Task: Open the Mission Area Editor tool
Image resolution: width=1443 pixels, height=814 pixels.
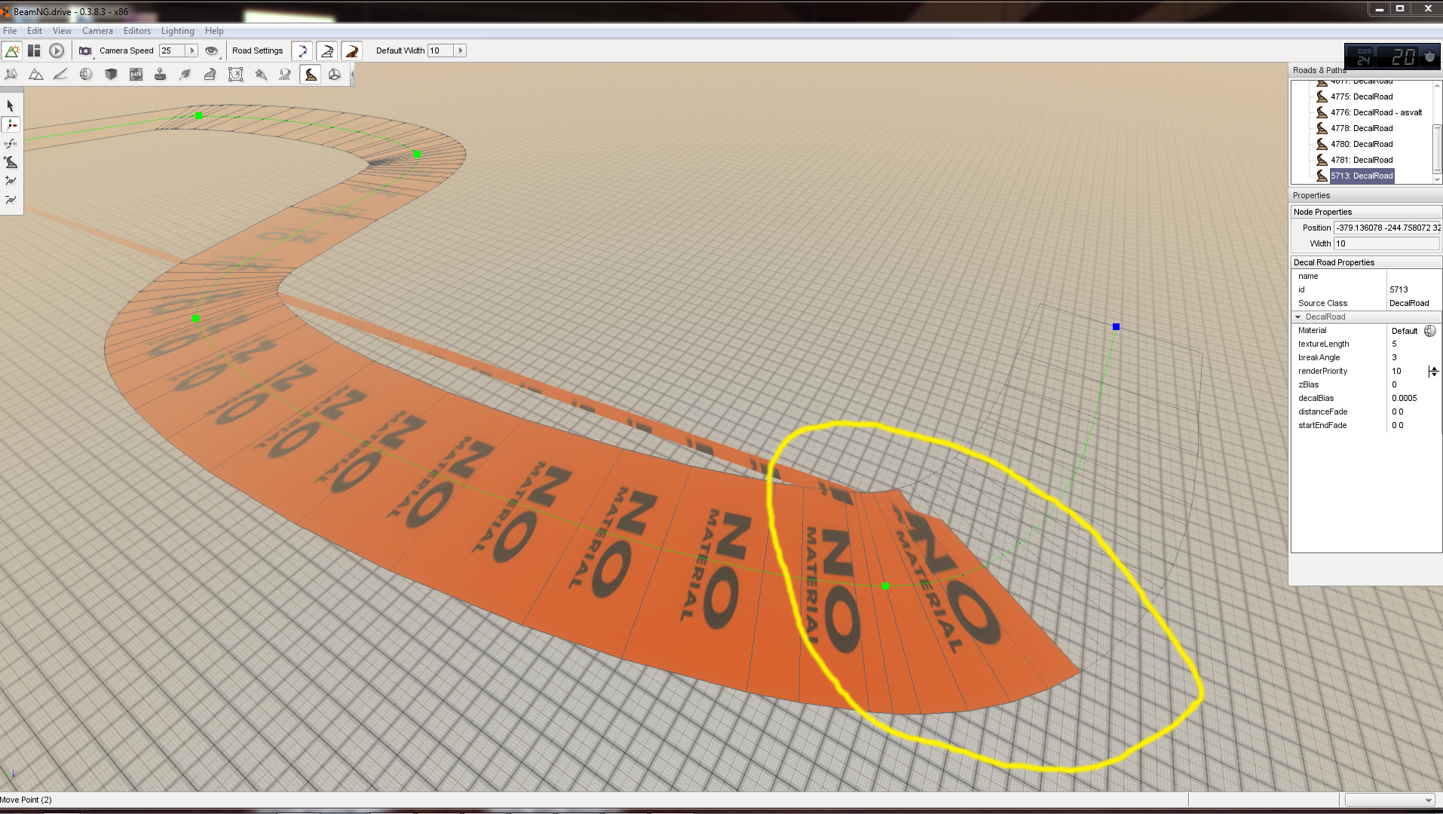Action: pos(235,74)
